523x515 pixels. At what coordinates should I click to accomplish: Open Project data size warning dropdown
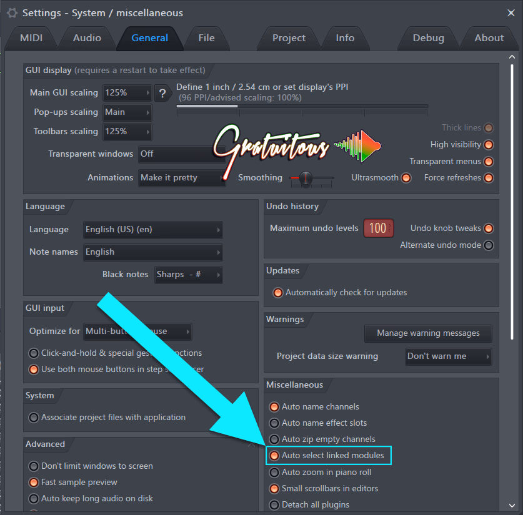(x=448, y=356)
